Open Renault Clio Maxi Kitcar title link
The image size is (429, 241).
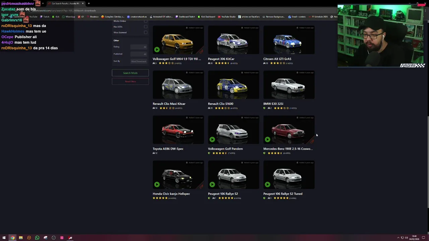pos(169,104)
